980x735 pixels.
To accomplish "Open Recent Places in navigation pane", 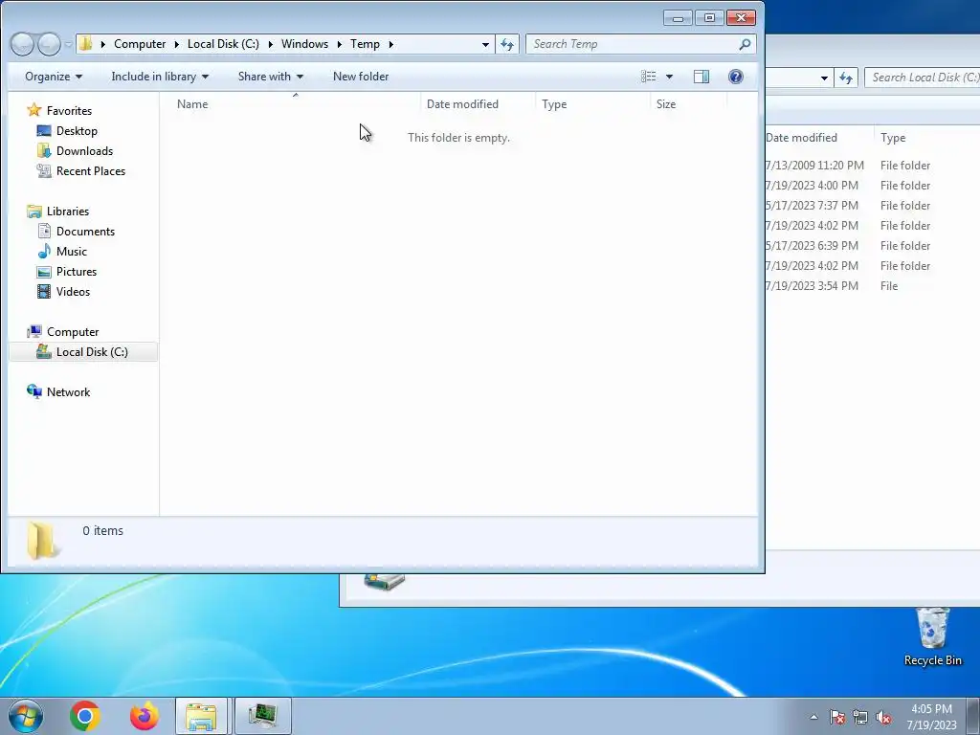I will pos(91,170).
